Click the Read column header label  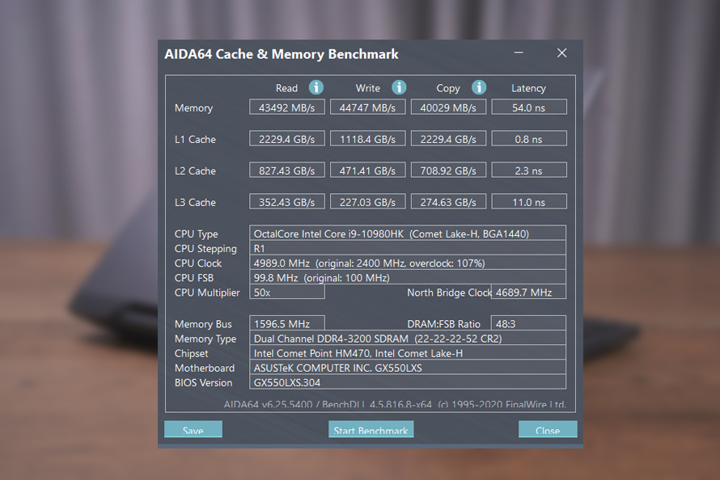[286, 88]
